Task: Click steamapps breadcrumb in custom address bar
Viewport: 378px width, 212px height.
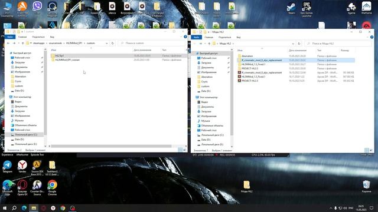Action: [x=39, y=43]
